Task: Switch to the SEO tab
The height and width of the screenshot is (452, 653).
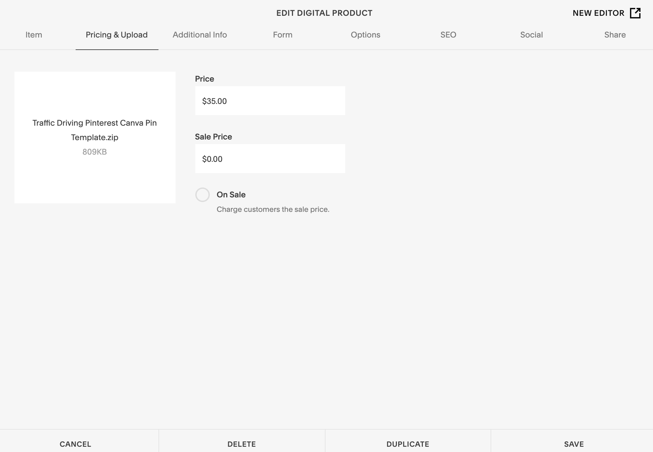Action: tap(448, 35)
